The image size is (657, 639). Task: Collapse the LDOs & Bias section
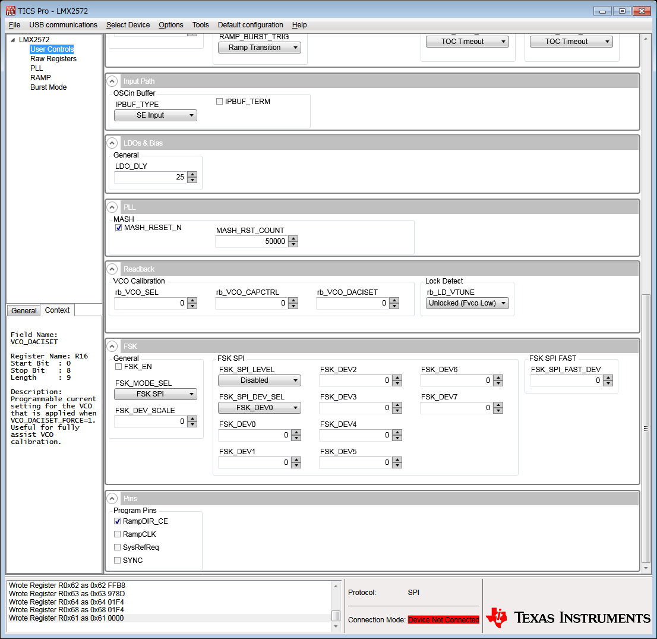click(x=112, y=143)
